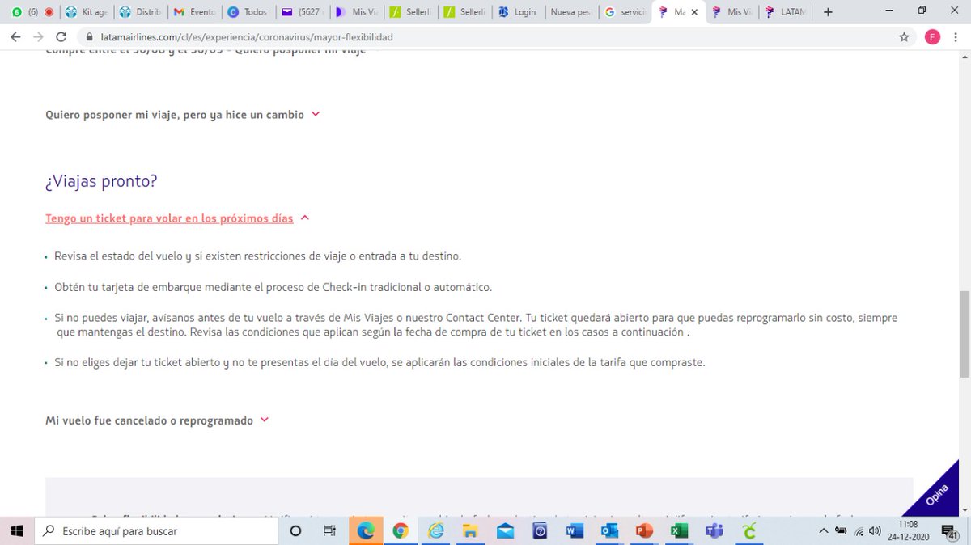Open the Mail app on the taskbar

tap(506, 531)
